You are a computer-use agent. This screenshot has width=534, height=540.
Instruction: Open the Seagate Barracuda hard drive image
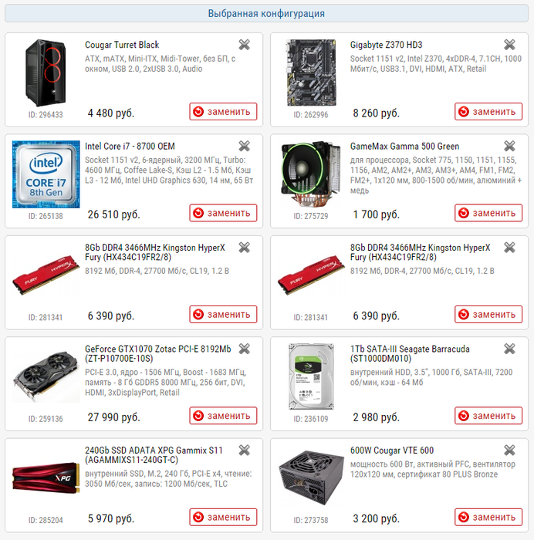point(311,376)
